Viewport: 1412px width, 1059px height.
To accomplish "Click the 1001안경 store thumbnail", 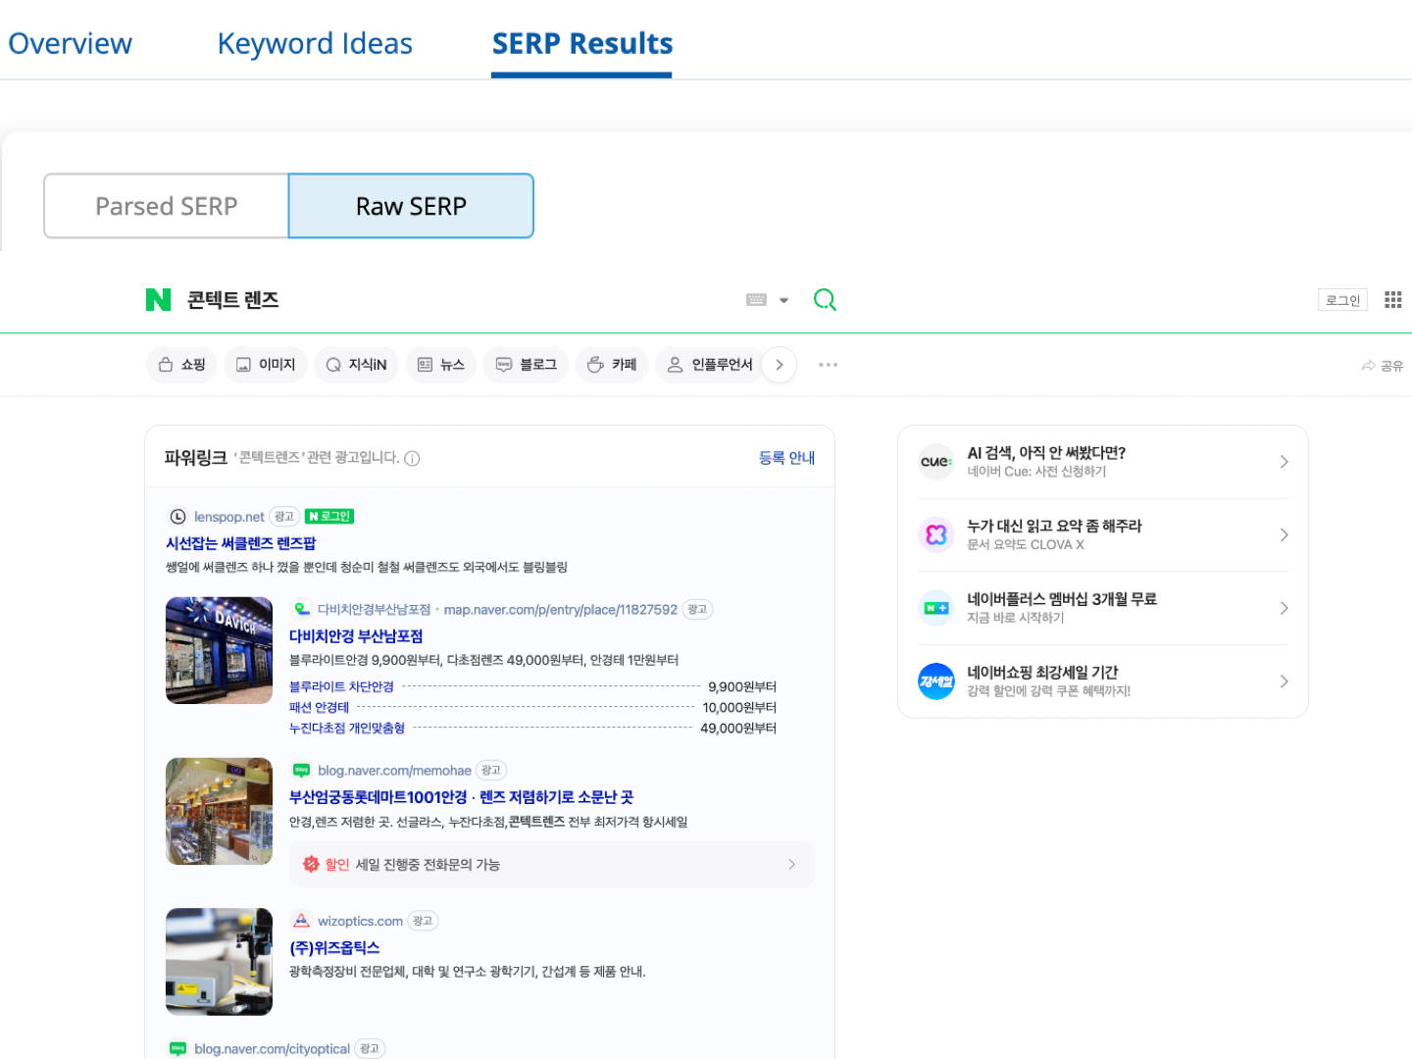I will (219, 811).
